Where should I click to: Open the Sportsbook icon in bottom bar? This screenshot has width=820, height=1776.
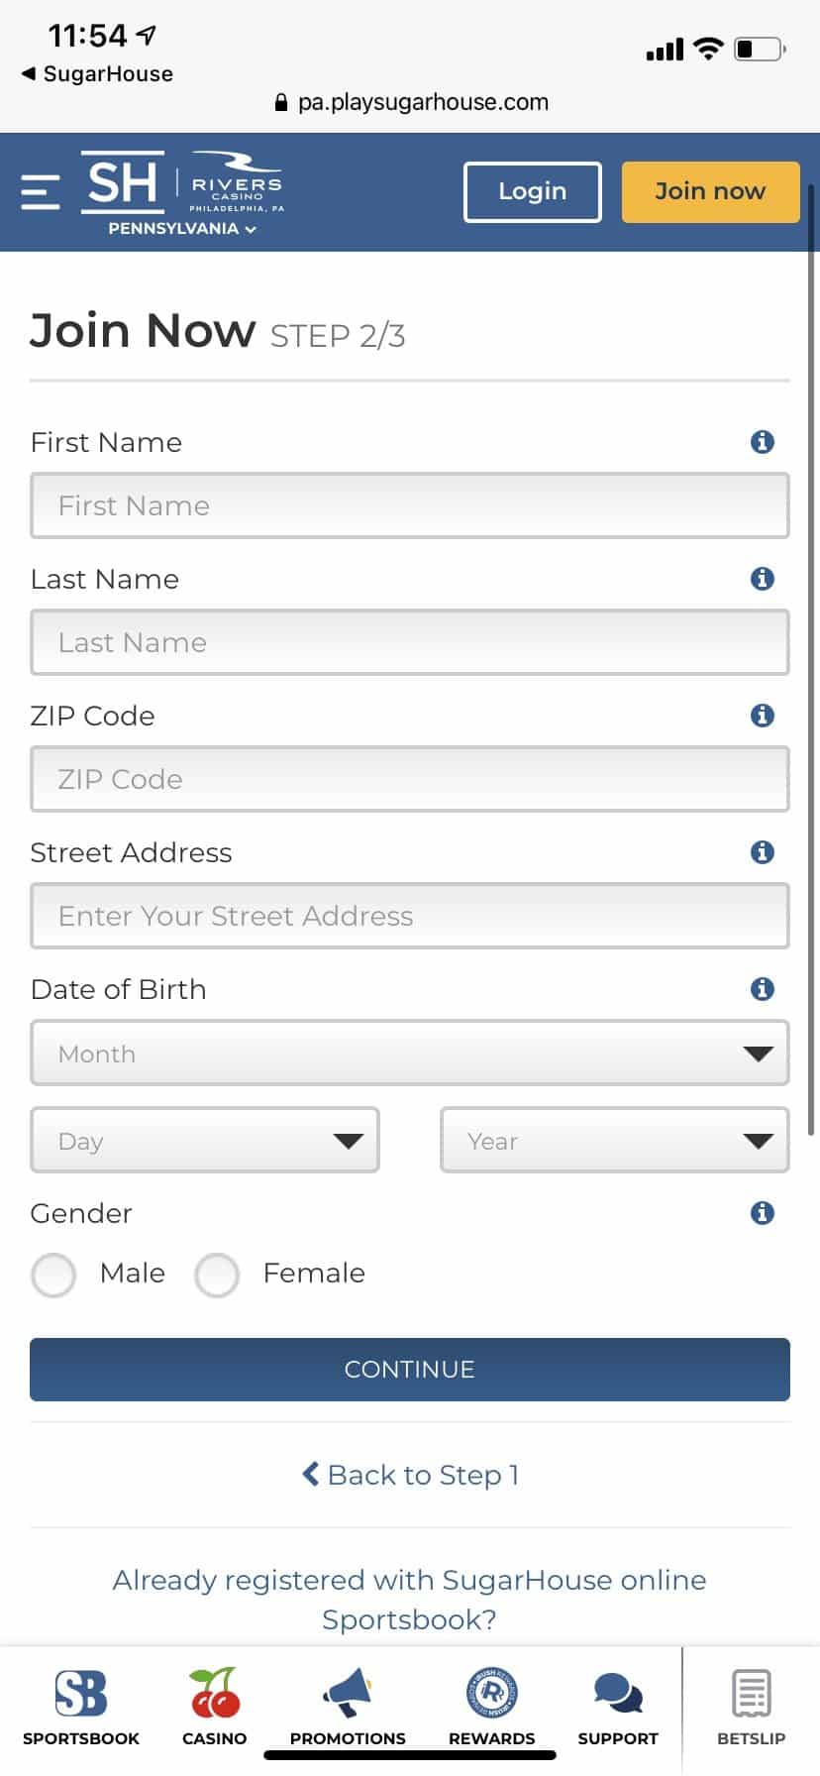pos(81,1695)
